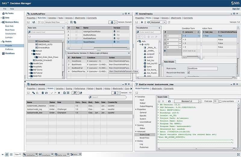The height and width of the screenshot is (157, 241).
Task: Click the Rule name field containing GoodScore
Action: 202,69
